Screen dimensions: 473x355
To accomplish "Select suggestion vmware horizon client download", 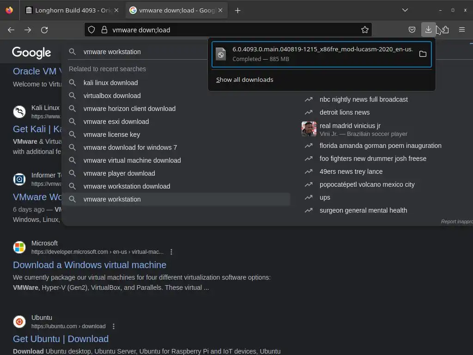I will 129,109.
